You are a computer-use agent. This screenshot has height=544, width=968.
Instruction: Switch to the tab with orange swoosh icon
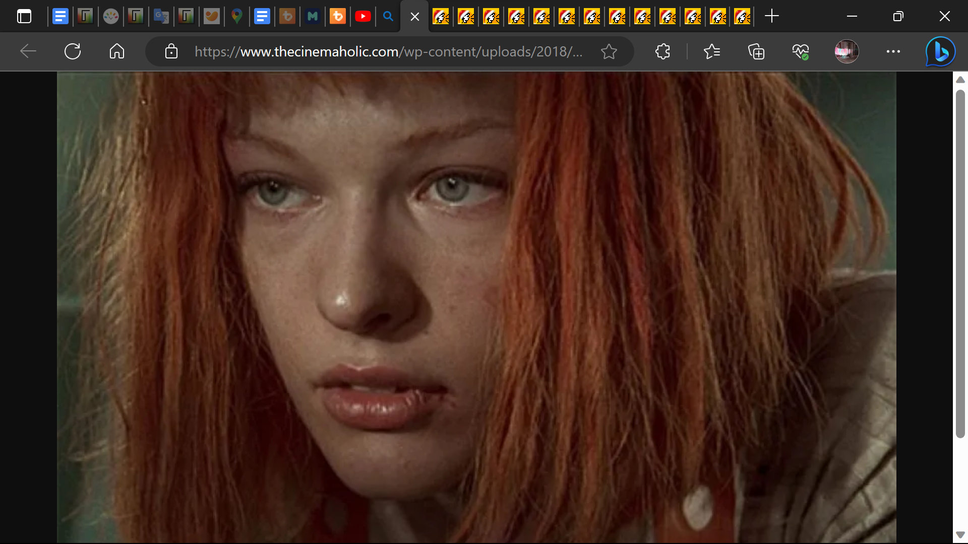pyautogui.click(x=212, y=17)
